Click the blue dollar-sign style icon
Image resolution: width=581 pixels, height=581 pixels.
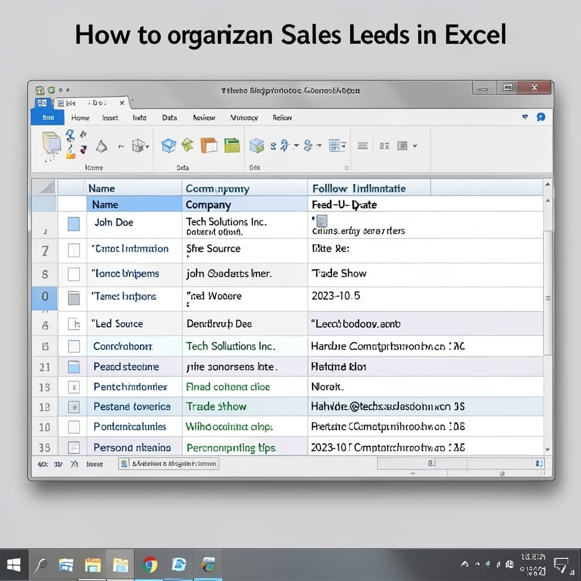(308, 145)
